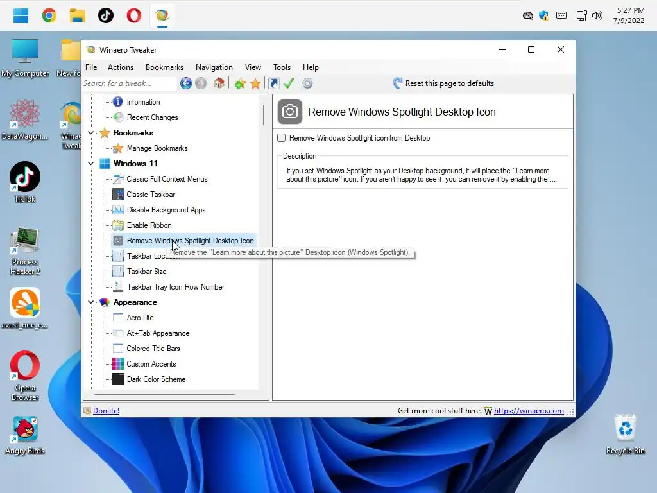Image resolution: width=657 pixels, height=493 pixels.
Task: Click the tree panel horizontal scrollbar
Action: (164, 394)
